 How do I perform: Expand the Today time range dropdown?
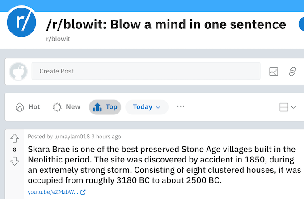147,107
